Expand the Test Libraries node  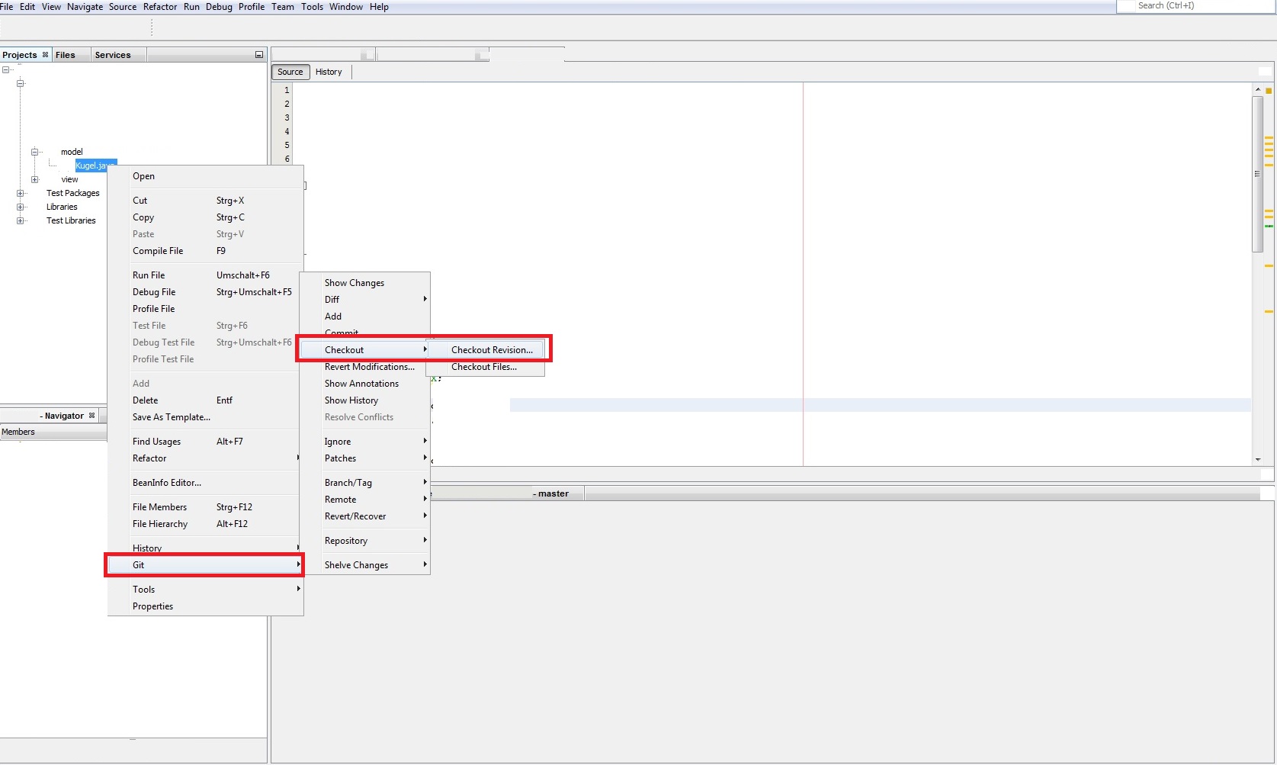click(x=21, y=220)
